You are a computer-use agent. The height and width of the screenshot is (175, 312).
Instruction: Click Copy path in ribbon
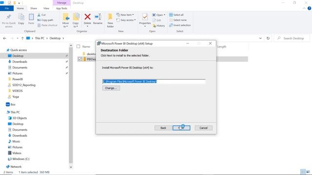(x=45, y=20)
